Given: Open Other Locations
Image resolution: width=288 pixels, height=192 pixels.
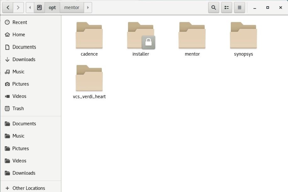Looking at the screenshot, I should [31, 188].
